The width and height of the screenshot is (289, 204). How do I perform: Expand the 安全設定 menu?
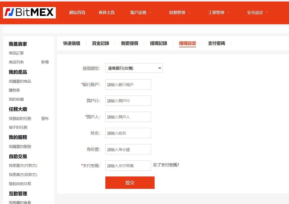pyautogui.click(x=257, y=13)
